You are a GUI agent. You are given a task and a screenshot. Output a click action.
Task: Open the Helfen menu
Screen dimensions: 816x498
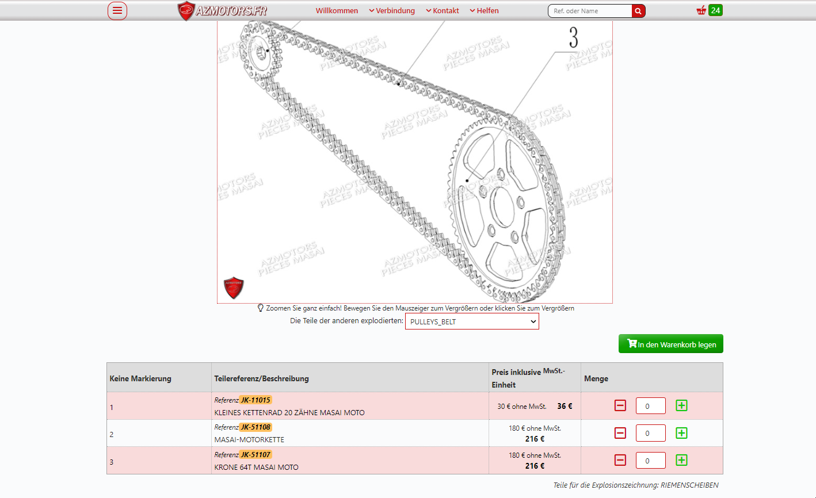(x=484, y=11)
